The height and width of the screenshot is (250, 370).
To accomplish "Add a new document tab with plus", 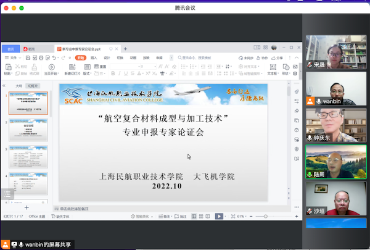I will click(x=126, y=49).
